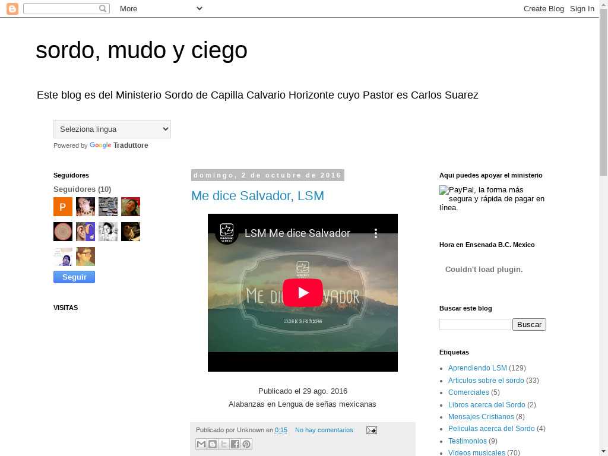
Task: Open the Seleziona lingua dropdown
Action: click(112, 129)
